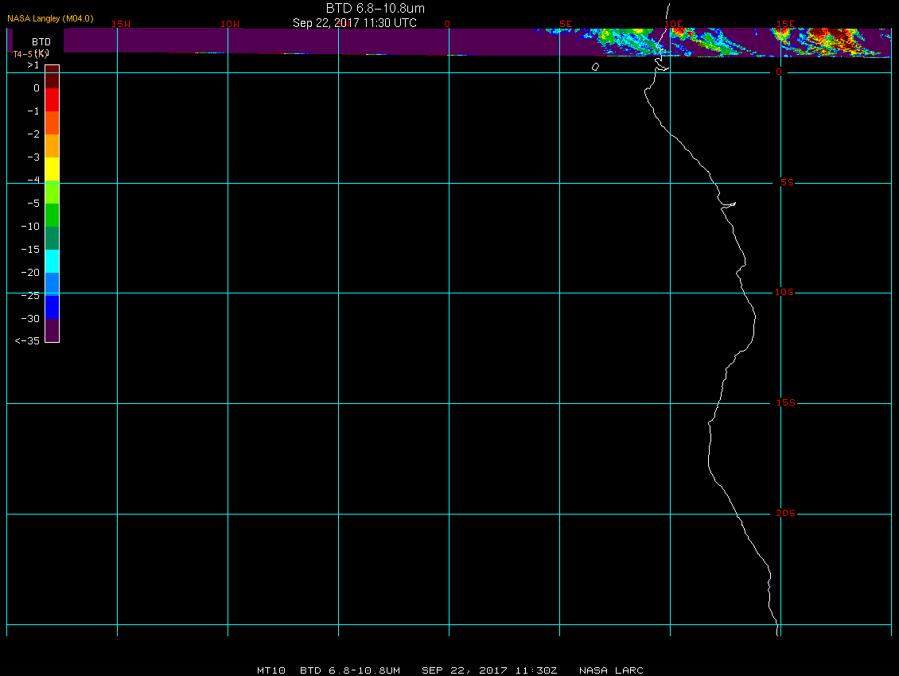Click the cyan legend swatch

(x=53, y=262)
